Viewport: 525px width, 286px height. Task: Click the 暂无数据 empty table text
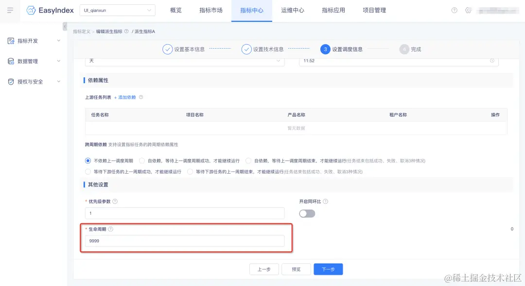(297, 128)
